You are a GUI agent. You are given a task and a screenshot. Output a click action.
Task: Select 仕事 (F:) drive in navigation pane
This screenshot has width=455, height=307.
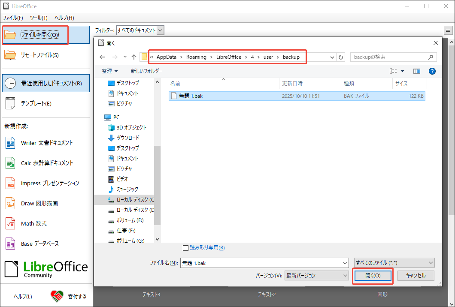(121, 231)
